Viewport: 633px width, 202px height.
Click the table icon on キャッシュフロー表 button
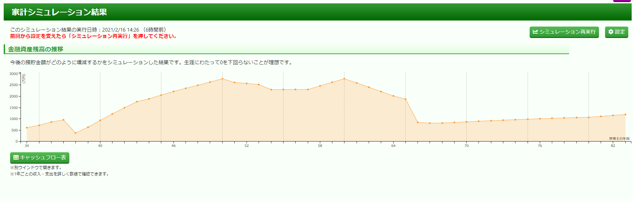tap(16, 158)
